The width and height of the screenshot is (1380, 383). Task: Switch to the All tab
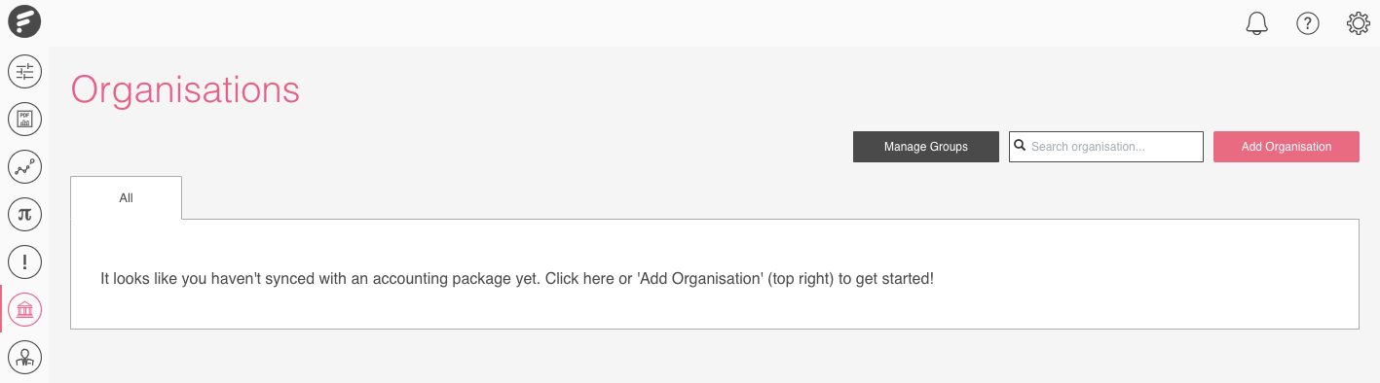pyautogui.click(x=126, y=197)
